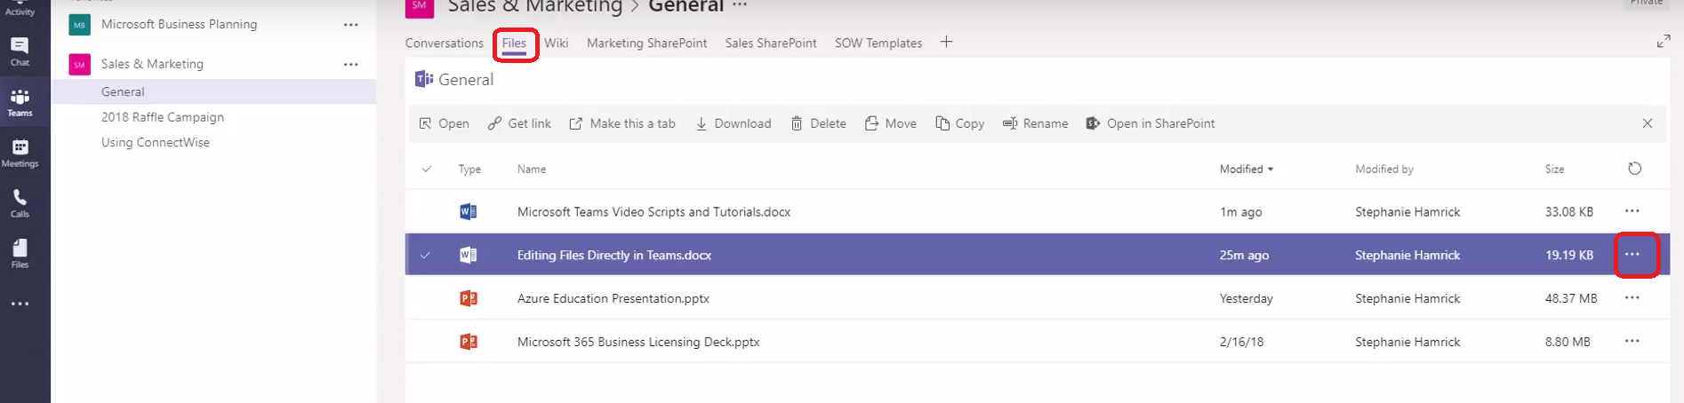
Task: Click Word icon of Editing Files Directly in Teams
Action: click(x=468, y=255)
